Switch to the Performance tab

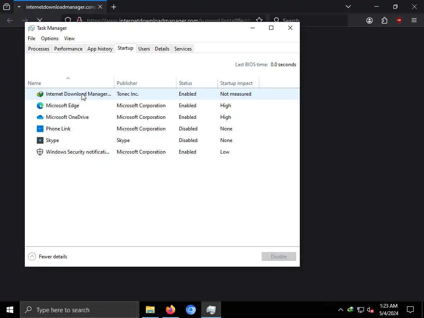click(x=68, y=49)
